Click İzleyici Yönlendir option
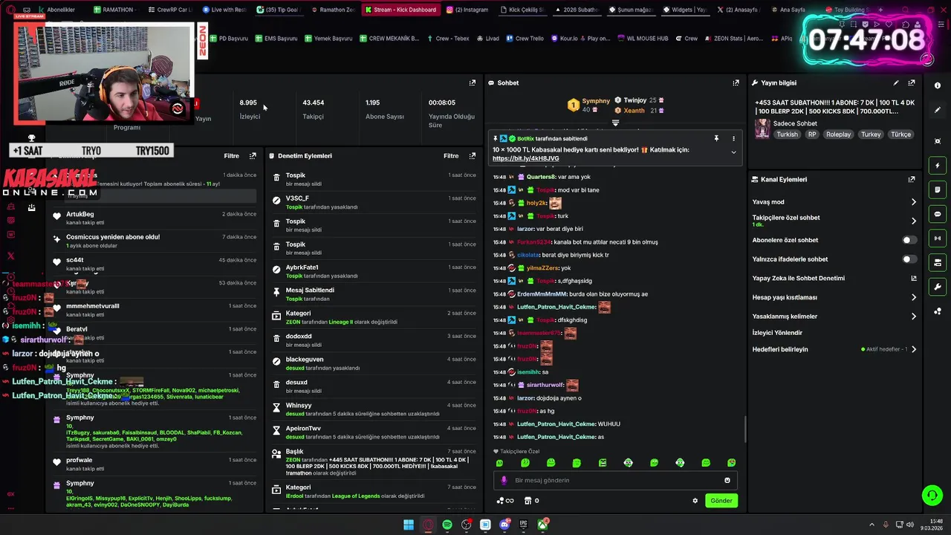This screenshot has width=951, height=535. (777, 333)
